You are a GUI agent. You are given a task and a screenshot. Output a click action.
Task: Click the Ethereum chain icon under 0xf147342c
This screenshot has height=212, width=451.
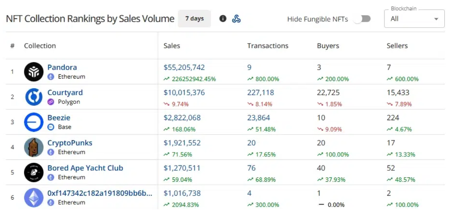[x=51, y=203]
